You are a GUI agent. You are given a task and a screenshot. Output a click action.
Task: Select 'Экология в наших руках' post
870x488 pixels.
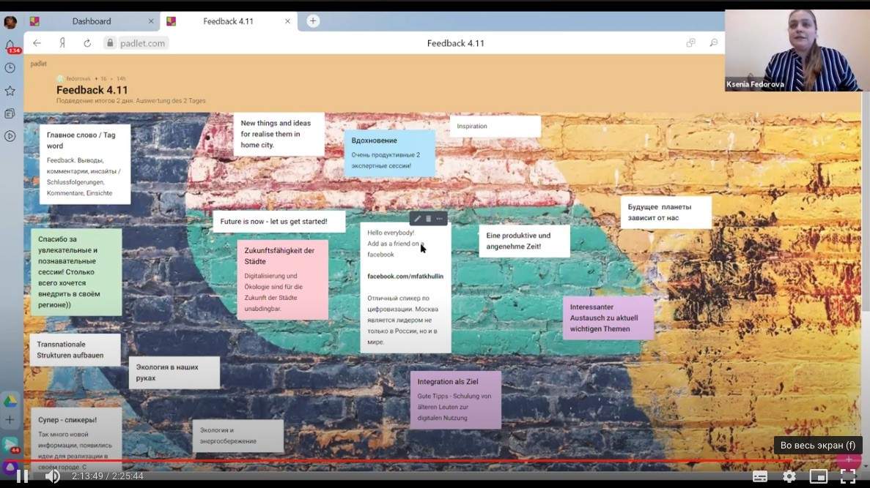(174, 372)
